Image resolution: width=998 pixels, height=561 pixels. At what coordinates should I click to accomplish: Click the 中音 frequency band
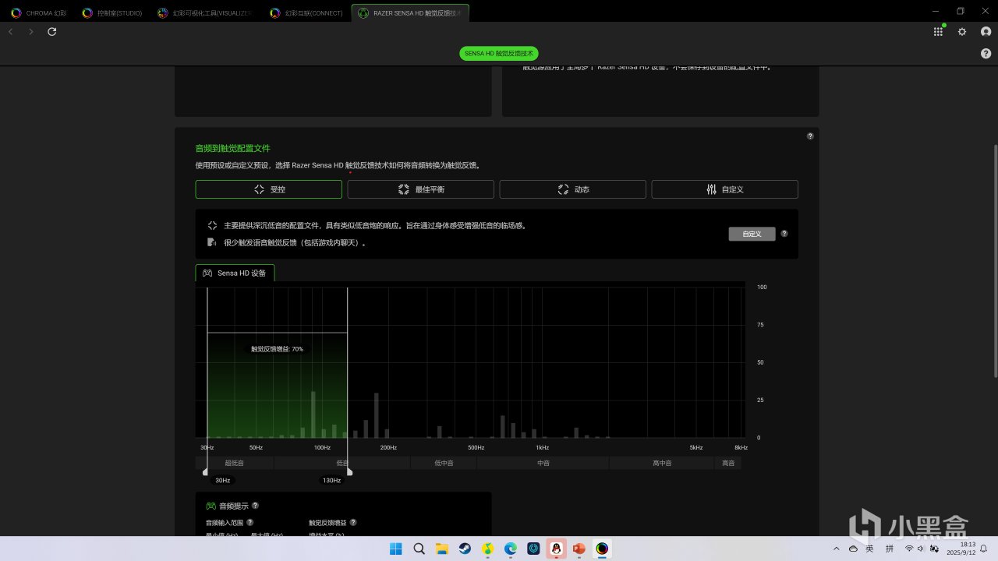click(543, 463)
